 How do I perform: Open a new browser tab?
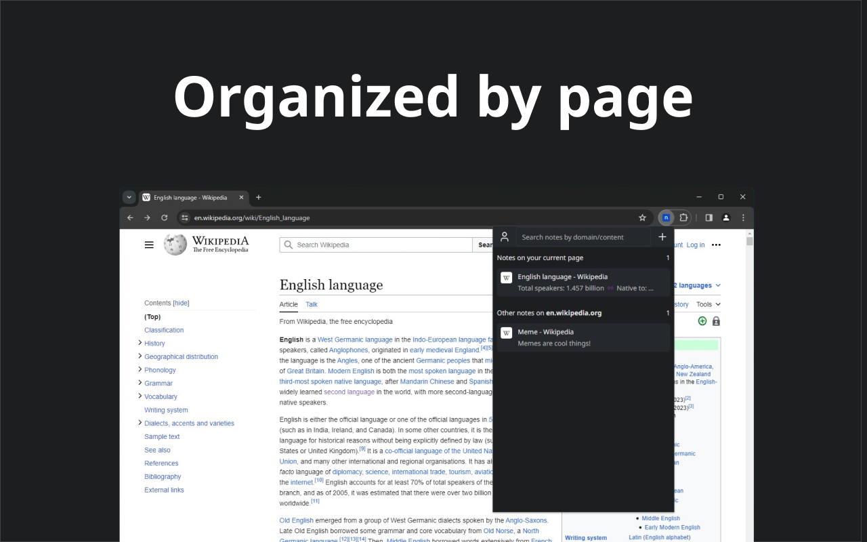tap(258, 197)
